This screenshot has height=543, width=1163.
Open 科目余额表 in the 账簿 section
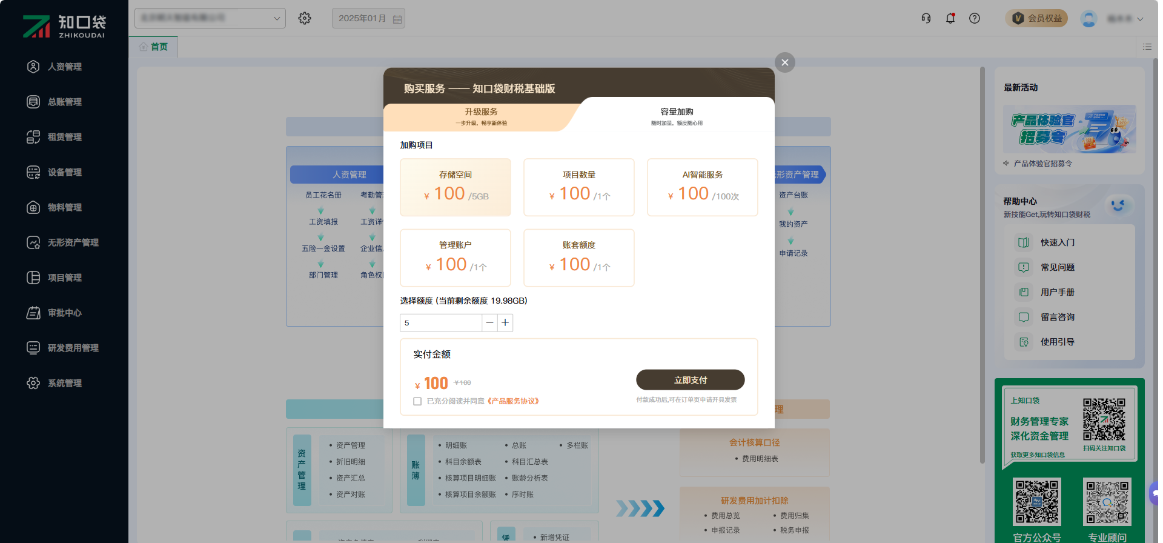coord(463,462)
